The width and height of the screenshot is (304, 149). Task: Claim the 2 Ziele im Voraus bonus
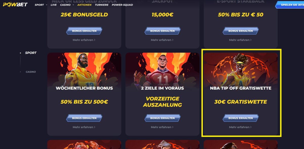tap(162, 118)
